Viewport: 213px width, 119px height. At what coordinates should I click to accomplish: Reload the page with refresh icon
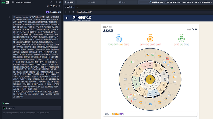click(73, 12)
